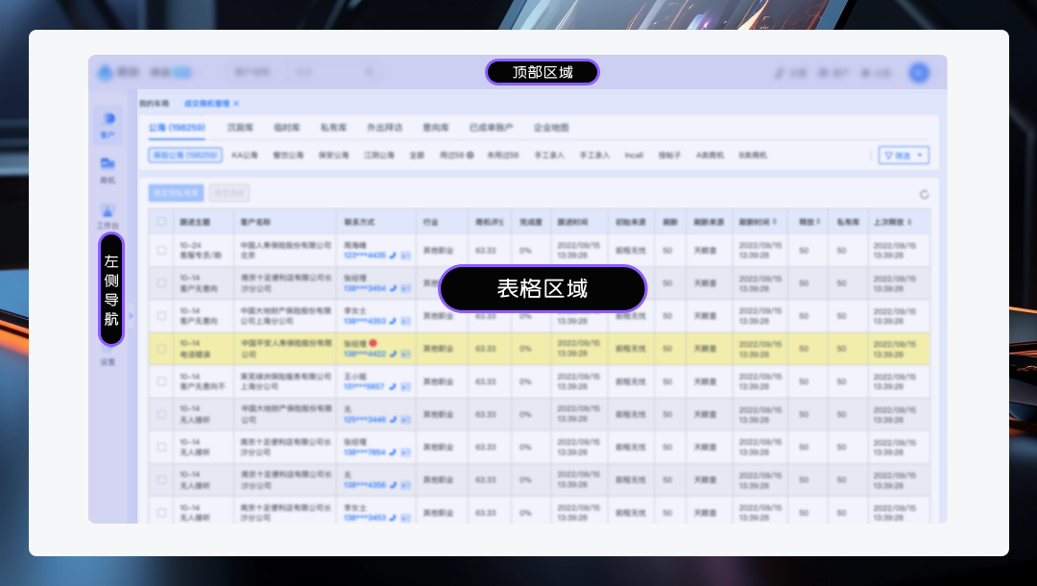Sort by the 刷新时间 column header

point(759,222)
